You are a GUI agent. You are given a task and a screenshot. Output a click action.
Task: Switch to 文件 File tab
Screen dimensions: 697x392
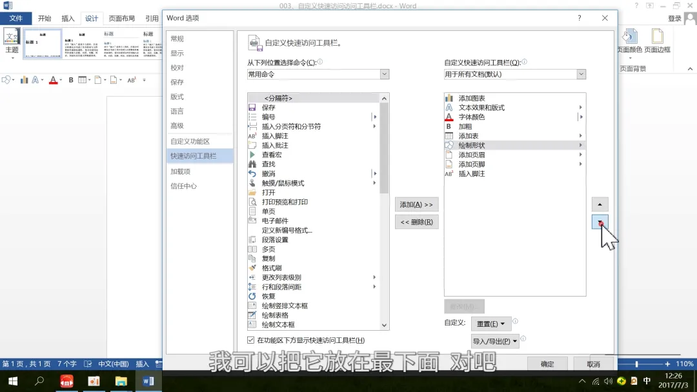[x=16, y=18]
